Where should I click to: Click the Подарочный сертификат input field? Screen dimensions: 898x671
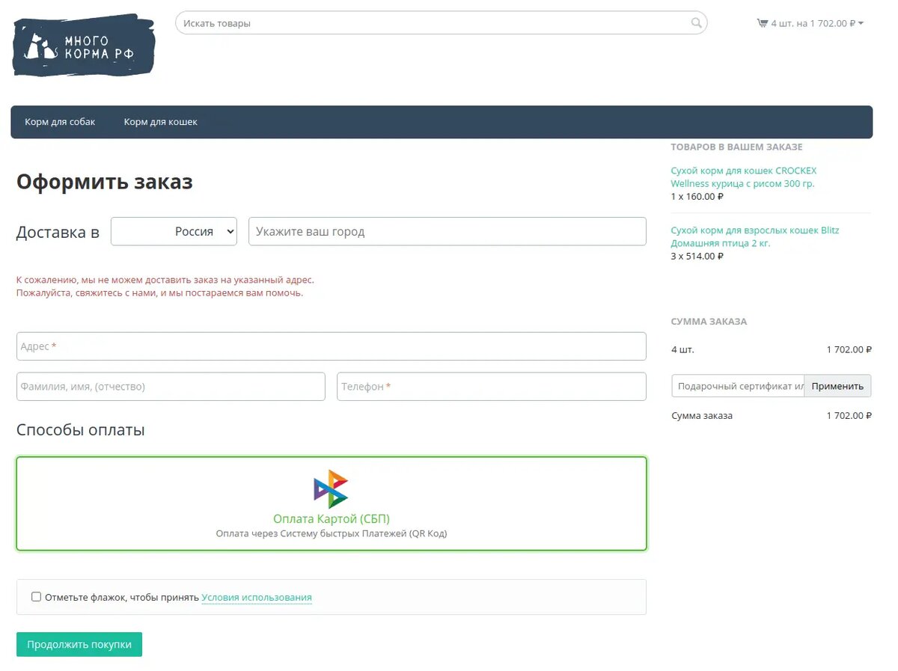click(x=738, y=386)
